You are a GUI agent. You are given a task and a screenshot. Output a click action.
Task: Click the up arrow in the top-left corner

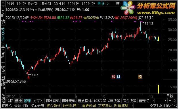(3, 3)
